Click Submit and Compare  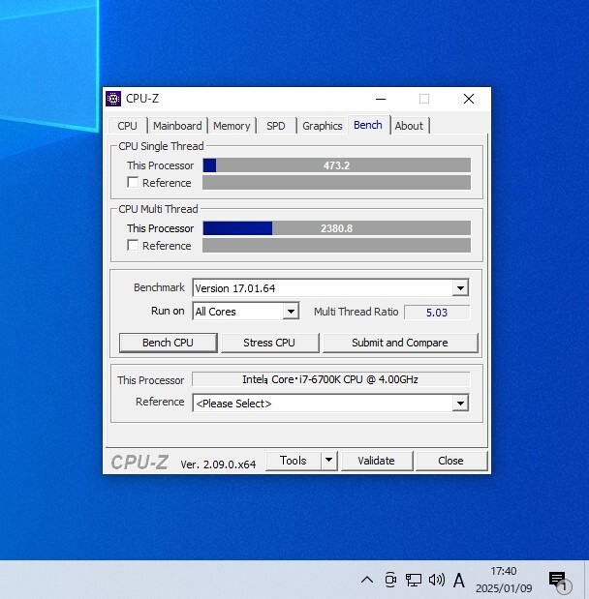tap(400, 343)
